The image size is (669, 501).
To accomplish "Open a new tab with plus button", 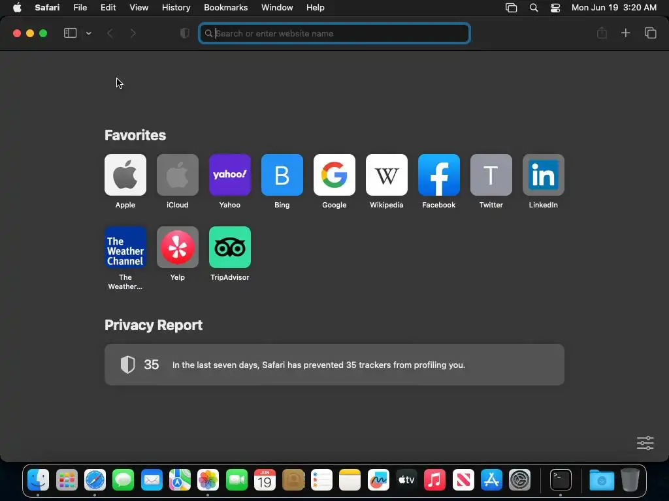I will click(625, 33).
